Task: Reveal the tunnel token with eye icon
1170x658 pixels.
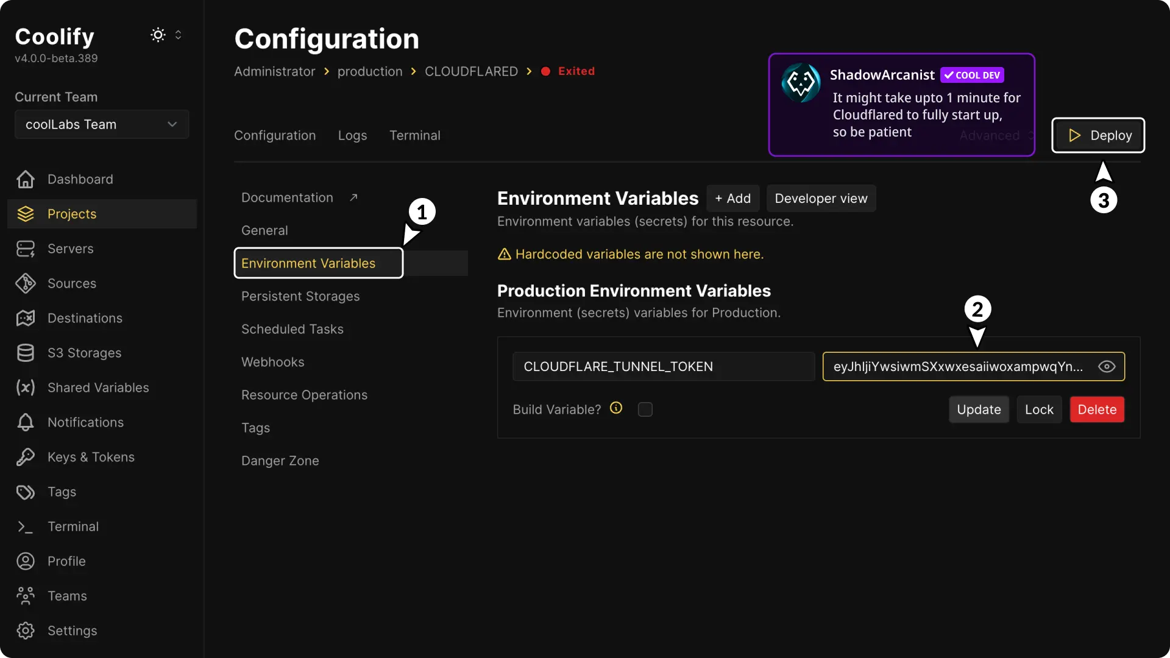Action: point(1107,366)
